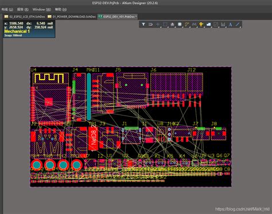
Task: Open the Window menu
Action: point(41,9)
